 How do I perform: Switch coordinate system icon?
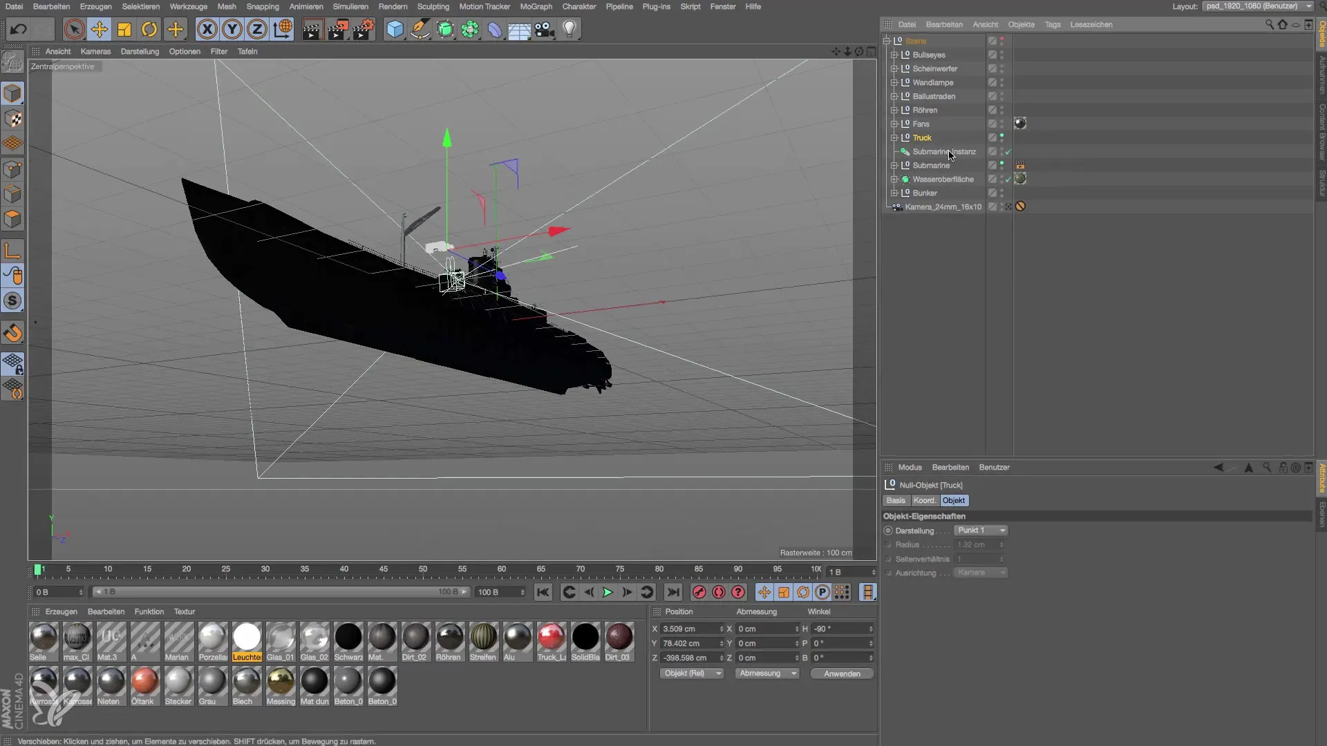282,29
